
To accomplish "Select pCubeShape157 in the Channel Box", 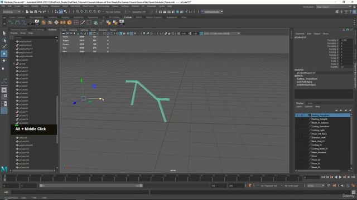I will click(306, 73).
